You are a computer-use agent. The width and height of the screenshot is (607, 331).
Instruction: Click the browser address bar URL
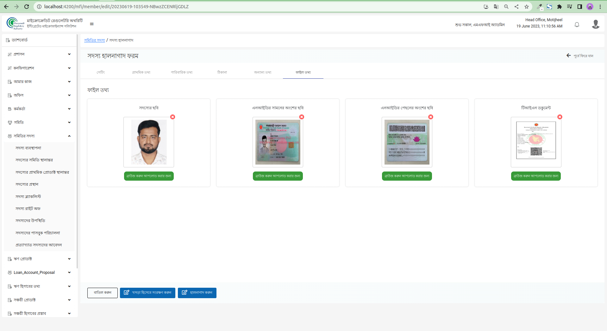[116, 7]
